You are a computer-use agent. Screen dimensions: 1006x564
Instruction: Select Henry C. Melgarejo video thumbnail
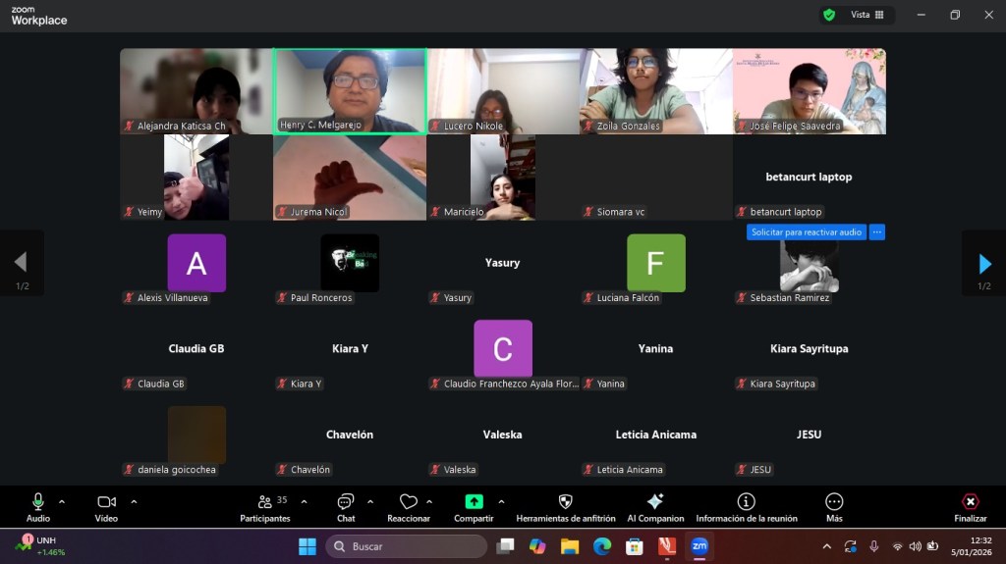point(350,90)
